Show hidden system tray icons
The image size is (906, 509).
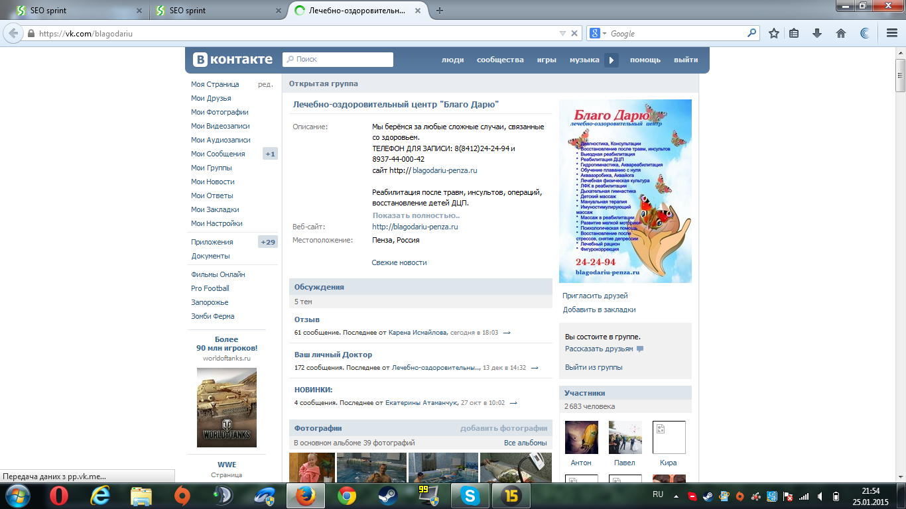(x=676, y=496)
